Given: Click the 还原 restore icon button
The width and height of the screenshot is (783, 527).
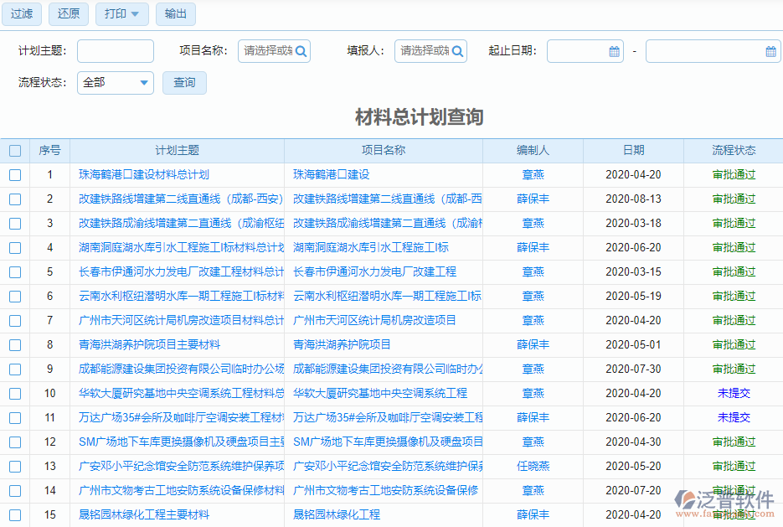Looking at the screenshot, I should [x=68, y=14].
